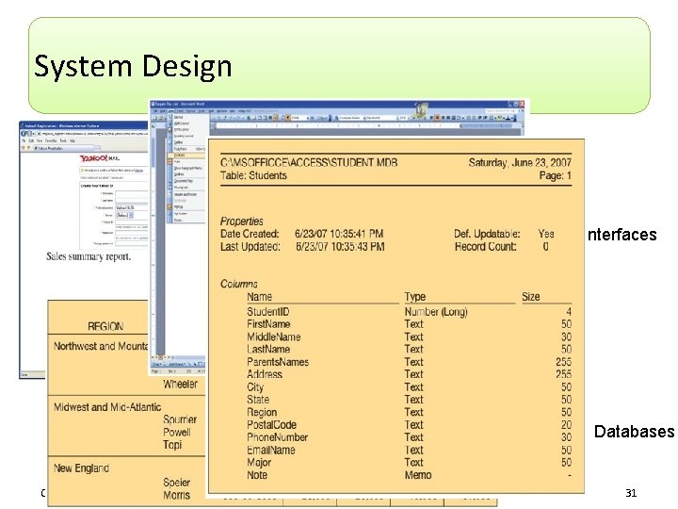Open the zoom percentage dropdown in Word
This screenshot has width=678, height=509.
300,118
